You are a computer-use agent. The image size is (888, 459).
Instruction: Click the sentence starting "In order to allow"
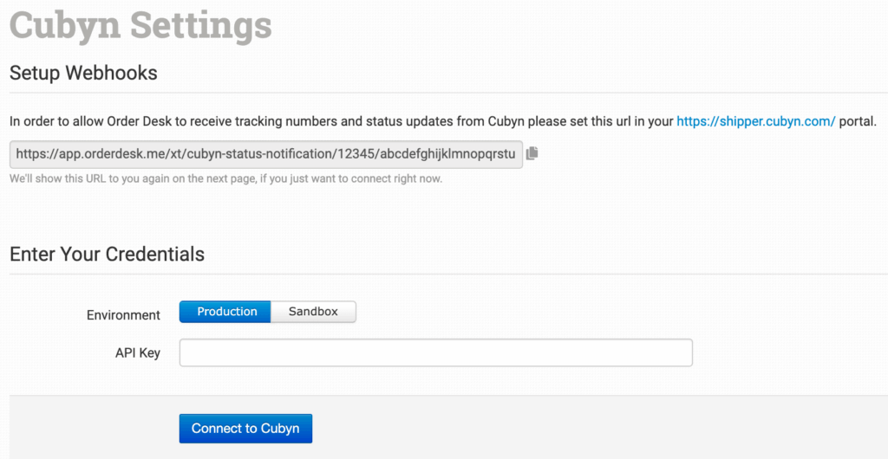pos(260,121)
